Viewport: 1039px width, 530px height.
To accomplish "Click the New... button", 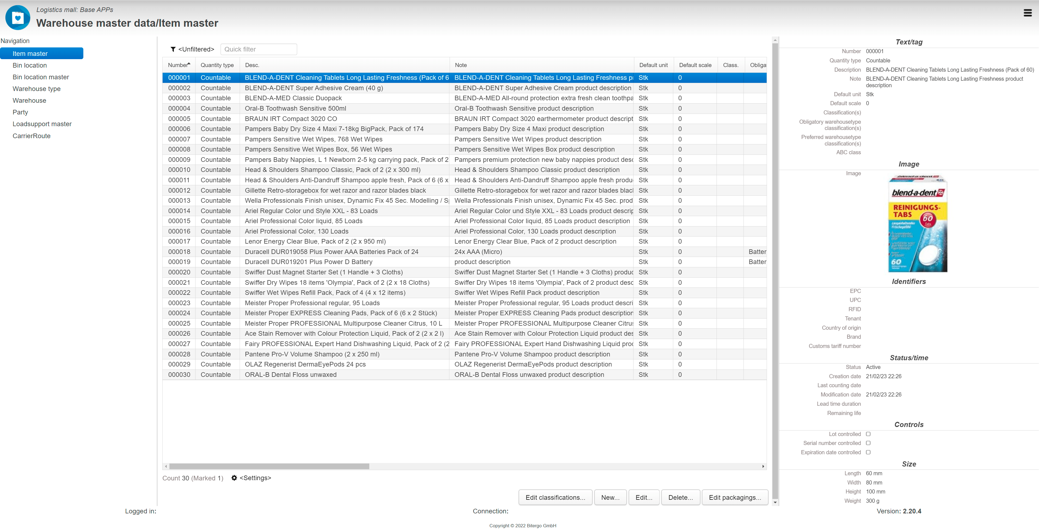I will [x=610, y=497].
